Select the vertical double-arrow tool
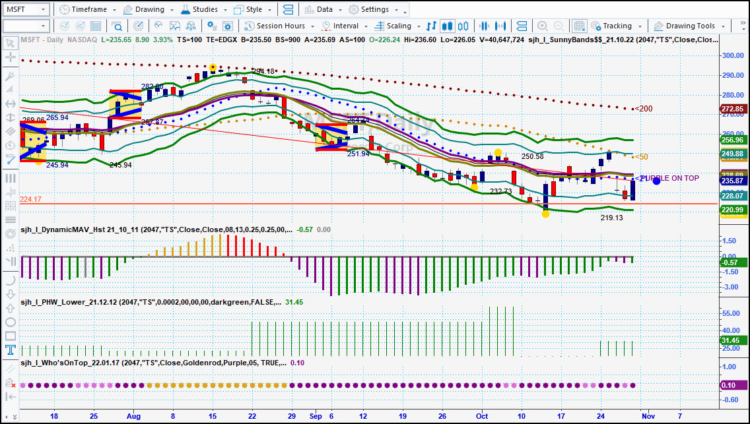 [10, 117]
